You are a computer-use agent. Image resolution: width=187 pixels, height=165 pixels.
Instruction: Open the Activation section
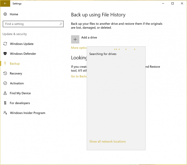[17, 83]
